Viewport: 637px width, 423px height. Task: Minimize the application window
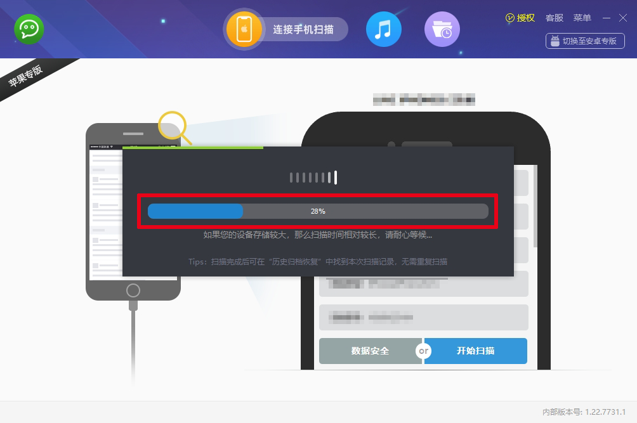607,18
